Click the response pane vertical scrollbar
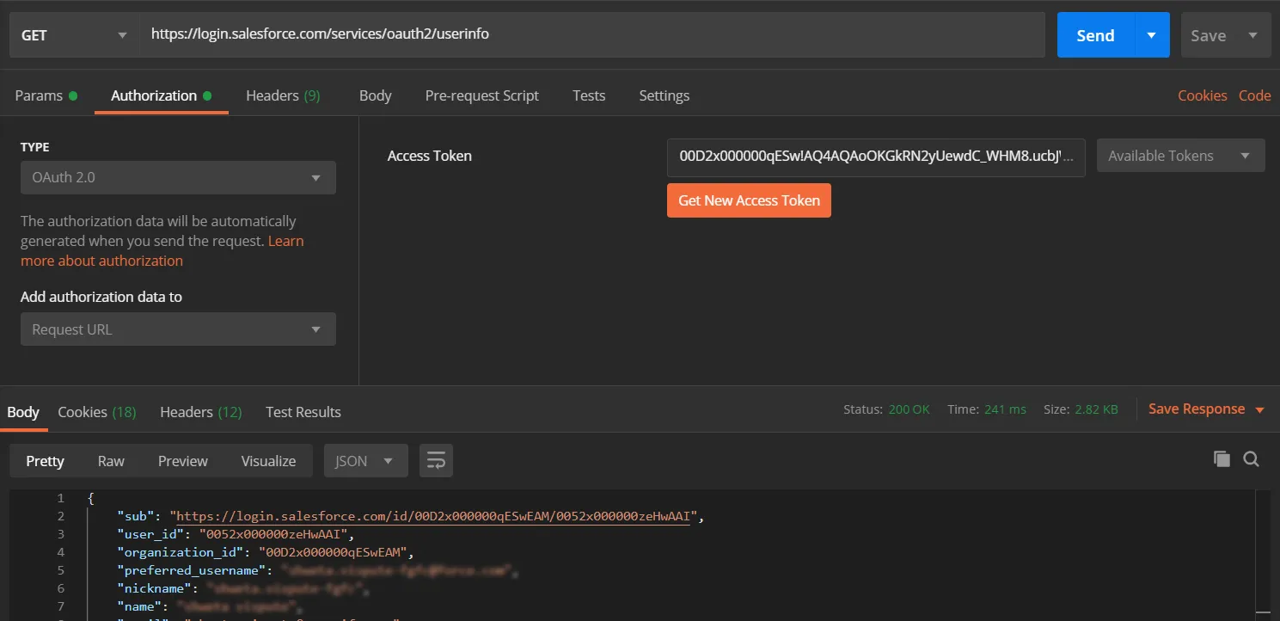The image size is (1280, 621). tap(1262, 556)
